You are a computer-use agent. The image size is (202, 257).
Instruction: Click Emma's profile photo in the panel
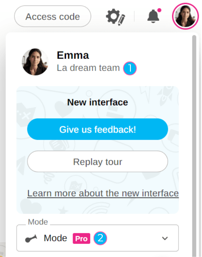pyautogui.click(x=35, y=62)
